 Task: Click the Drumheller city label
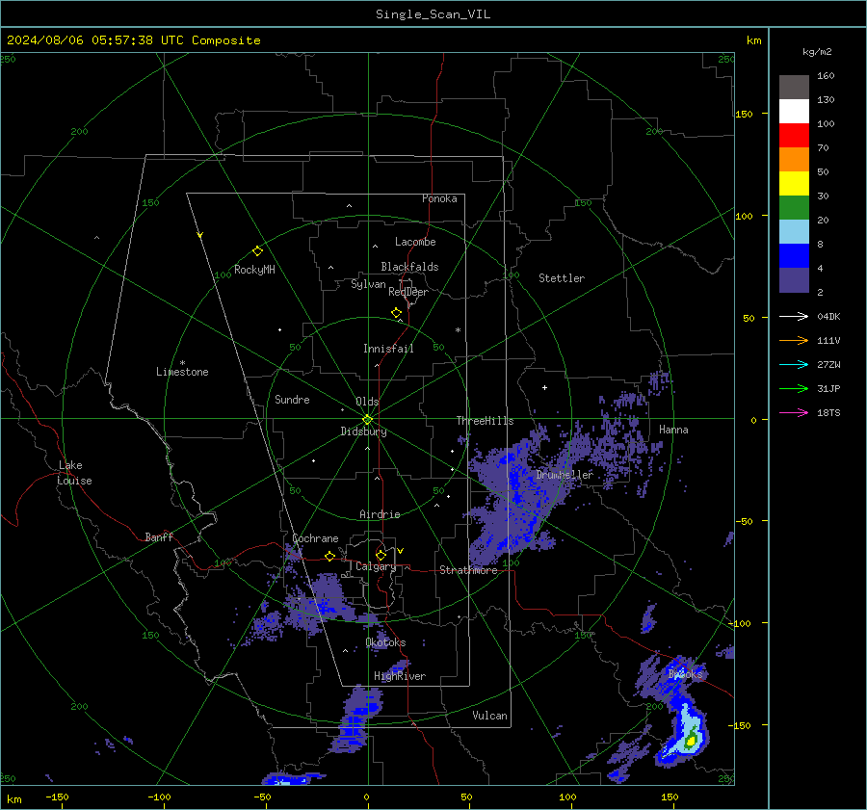pos(565,475)
